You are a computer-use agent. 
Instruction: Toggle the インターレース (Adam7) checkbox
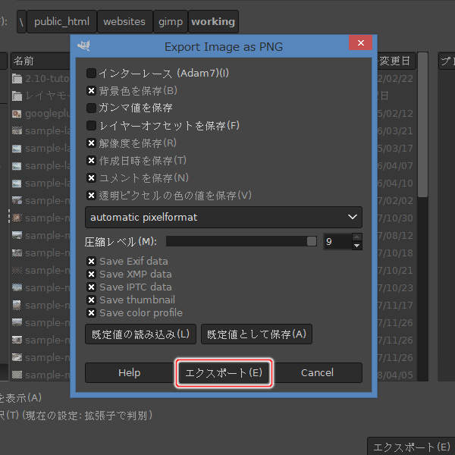coord(91,73)
